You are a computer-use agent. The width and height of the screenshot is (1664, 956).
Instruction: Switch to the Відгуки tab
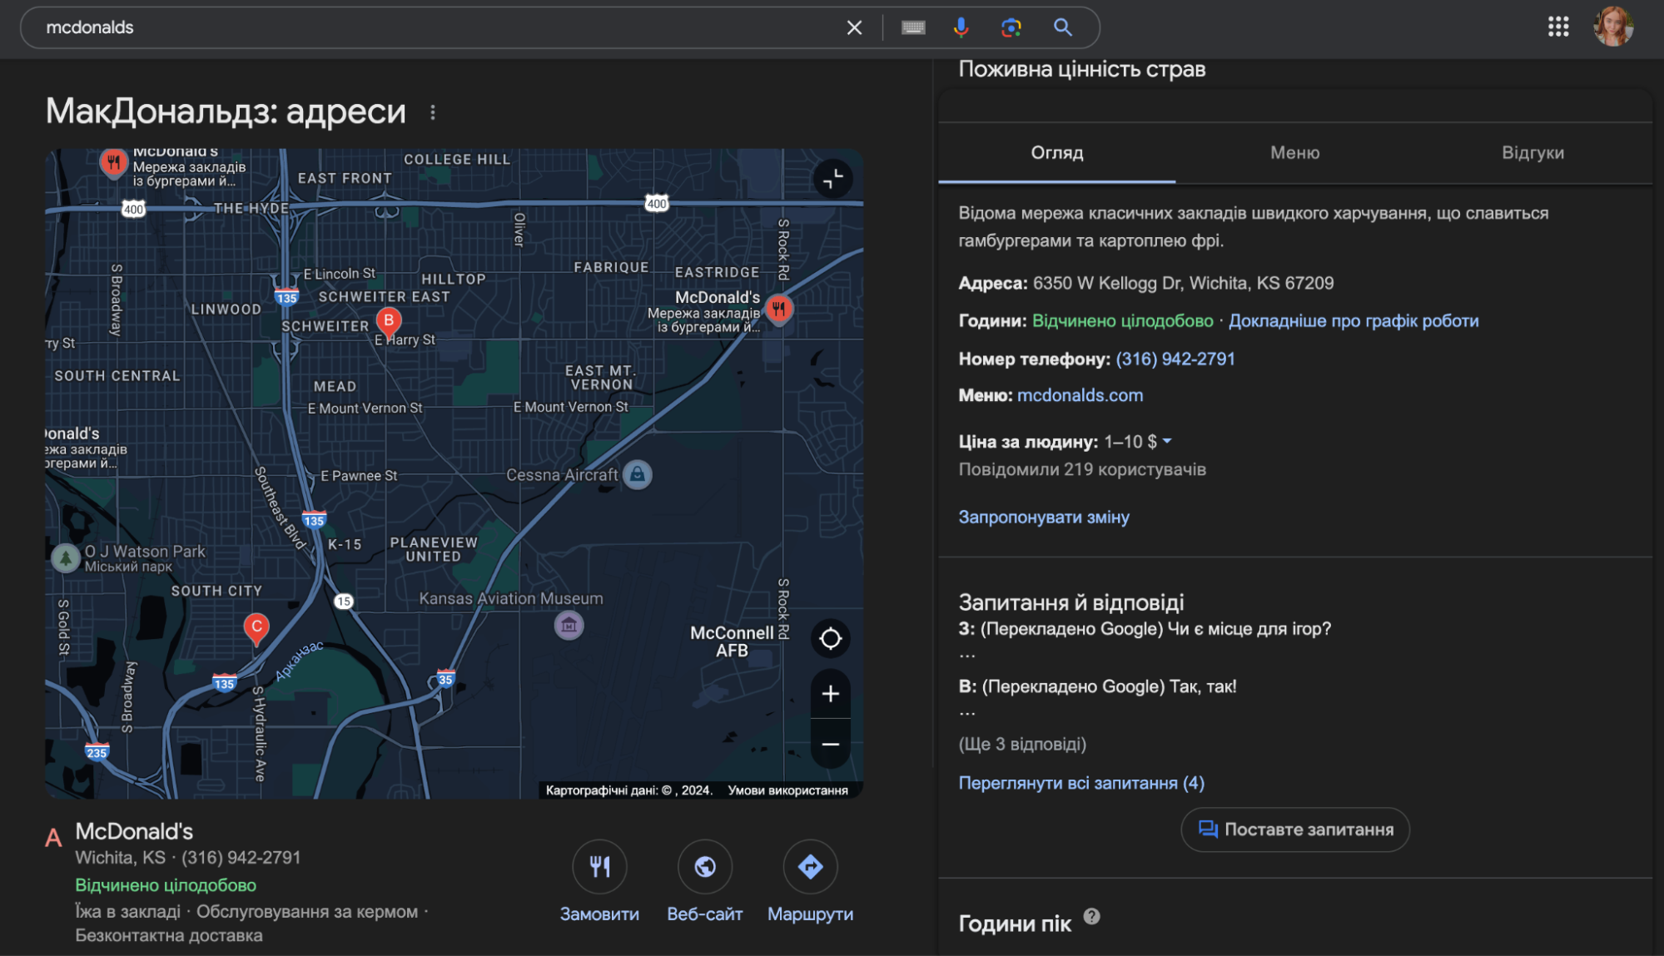(1532, 153)
